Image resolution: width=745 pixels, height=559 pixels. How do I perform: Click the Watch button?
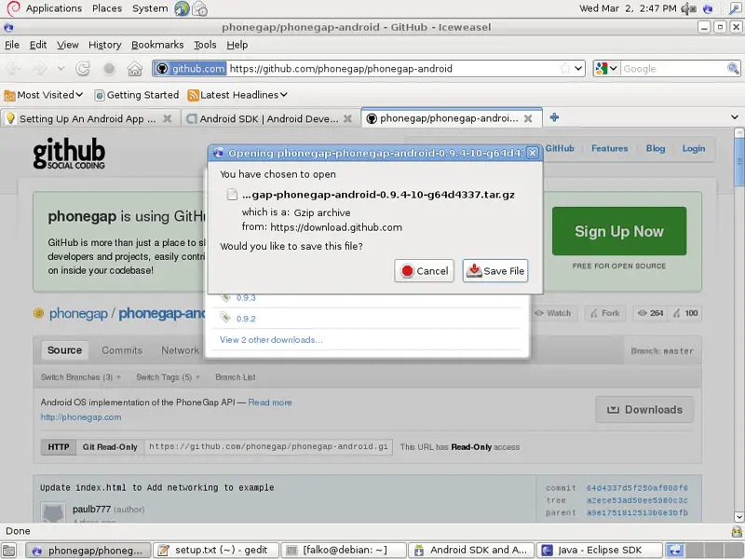pos(552,313)
